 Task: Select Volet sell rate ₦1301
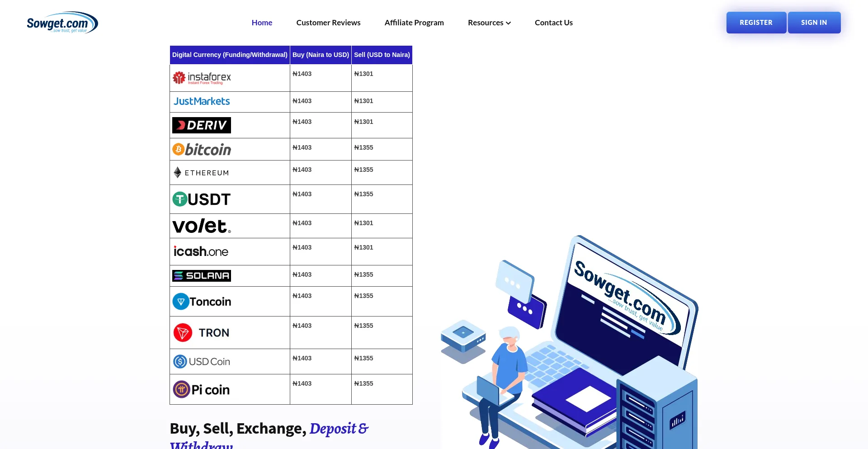pos(363,223)
